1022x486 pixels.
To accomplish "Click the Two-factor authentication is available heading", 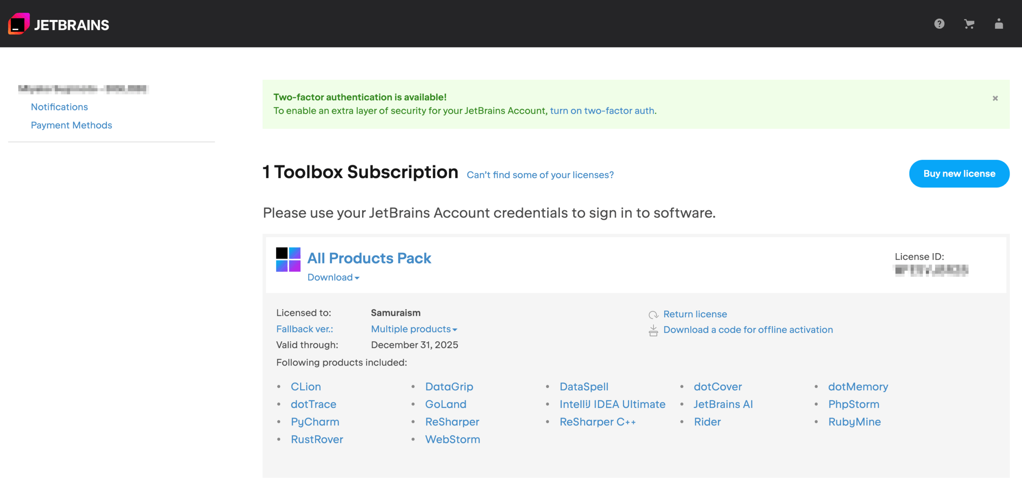I will (360, 97).
